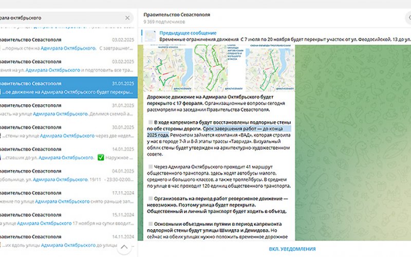Open the search result dated 04.01.2025
This screenshot has width=411, height=257.
[x=67, y=175]
